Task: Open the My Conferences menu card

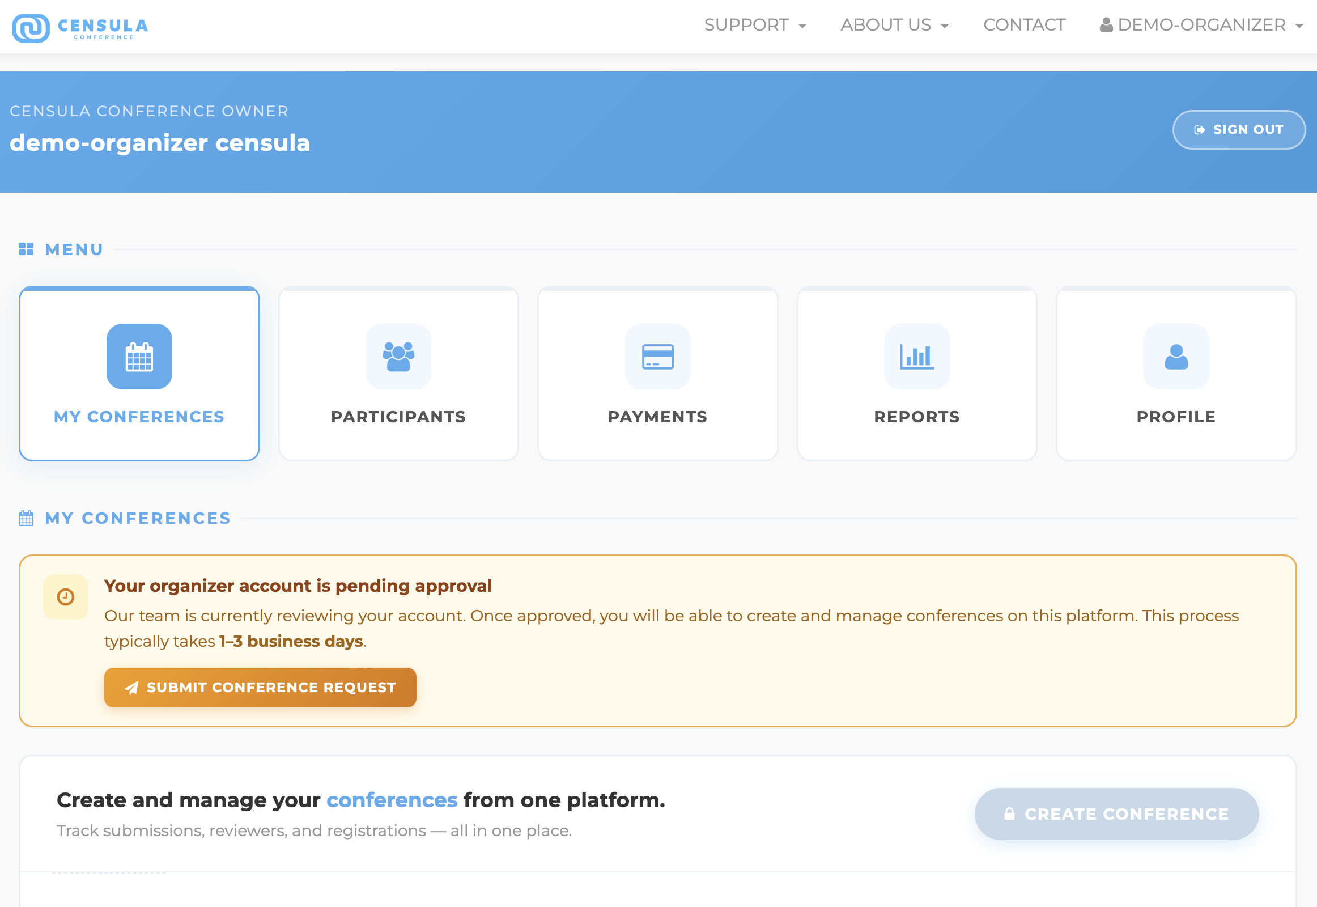Action: coord(139,374)
